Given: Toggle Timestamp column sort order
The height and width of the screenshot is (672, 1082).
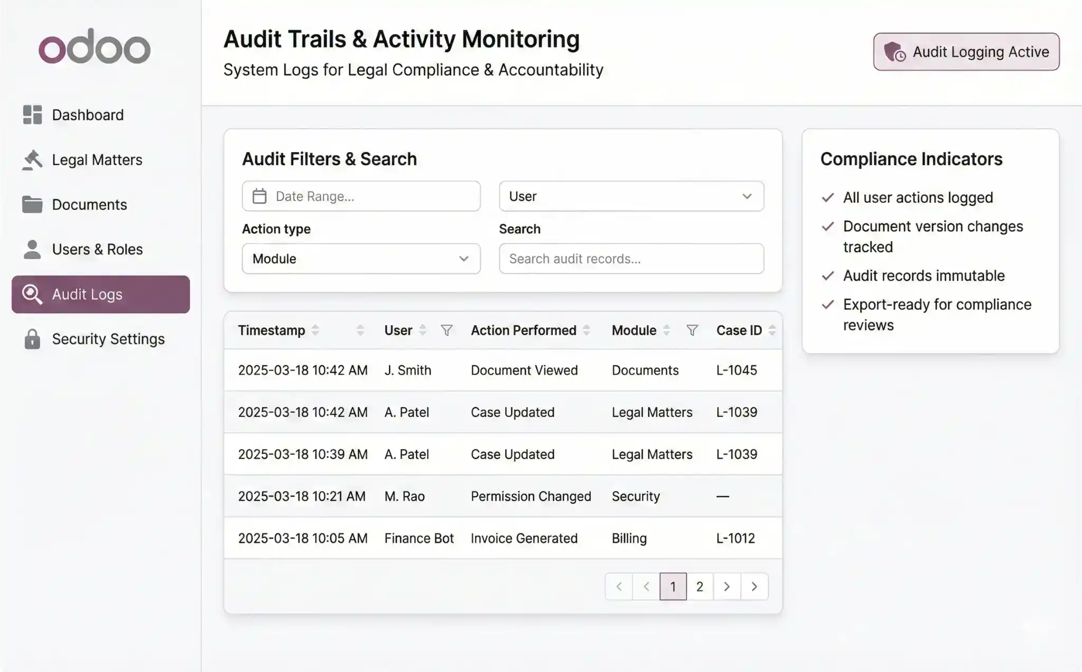Looking at the screenshot, I should tap(315, 330).
